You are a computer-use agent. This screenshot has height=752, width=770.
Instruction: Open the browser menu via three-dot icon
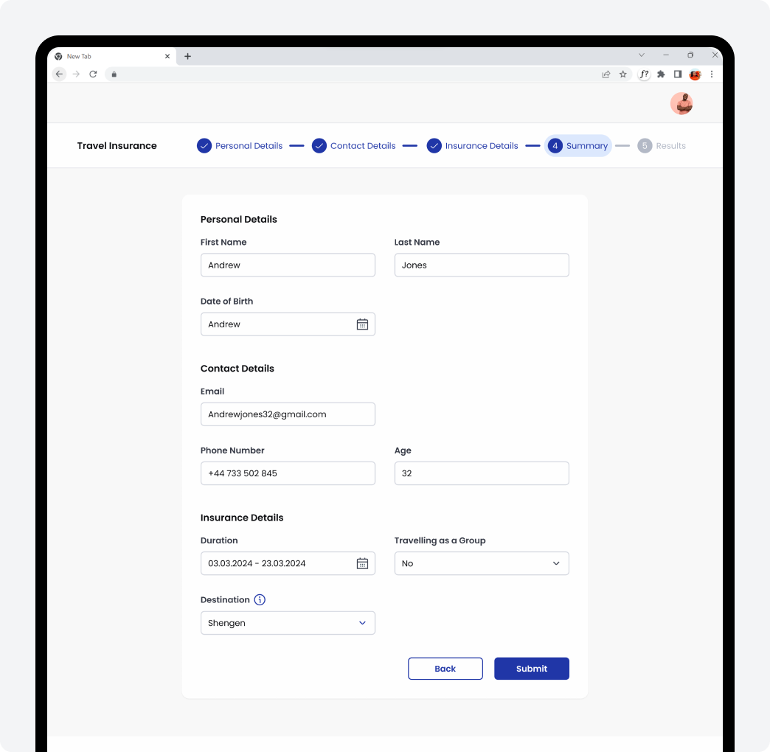pyautogui.click(x=711, y=74)
